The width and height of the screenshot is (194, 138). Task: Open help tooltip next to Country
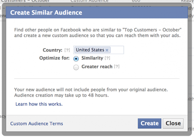coord(67,50)
